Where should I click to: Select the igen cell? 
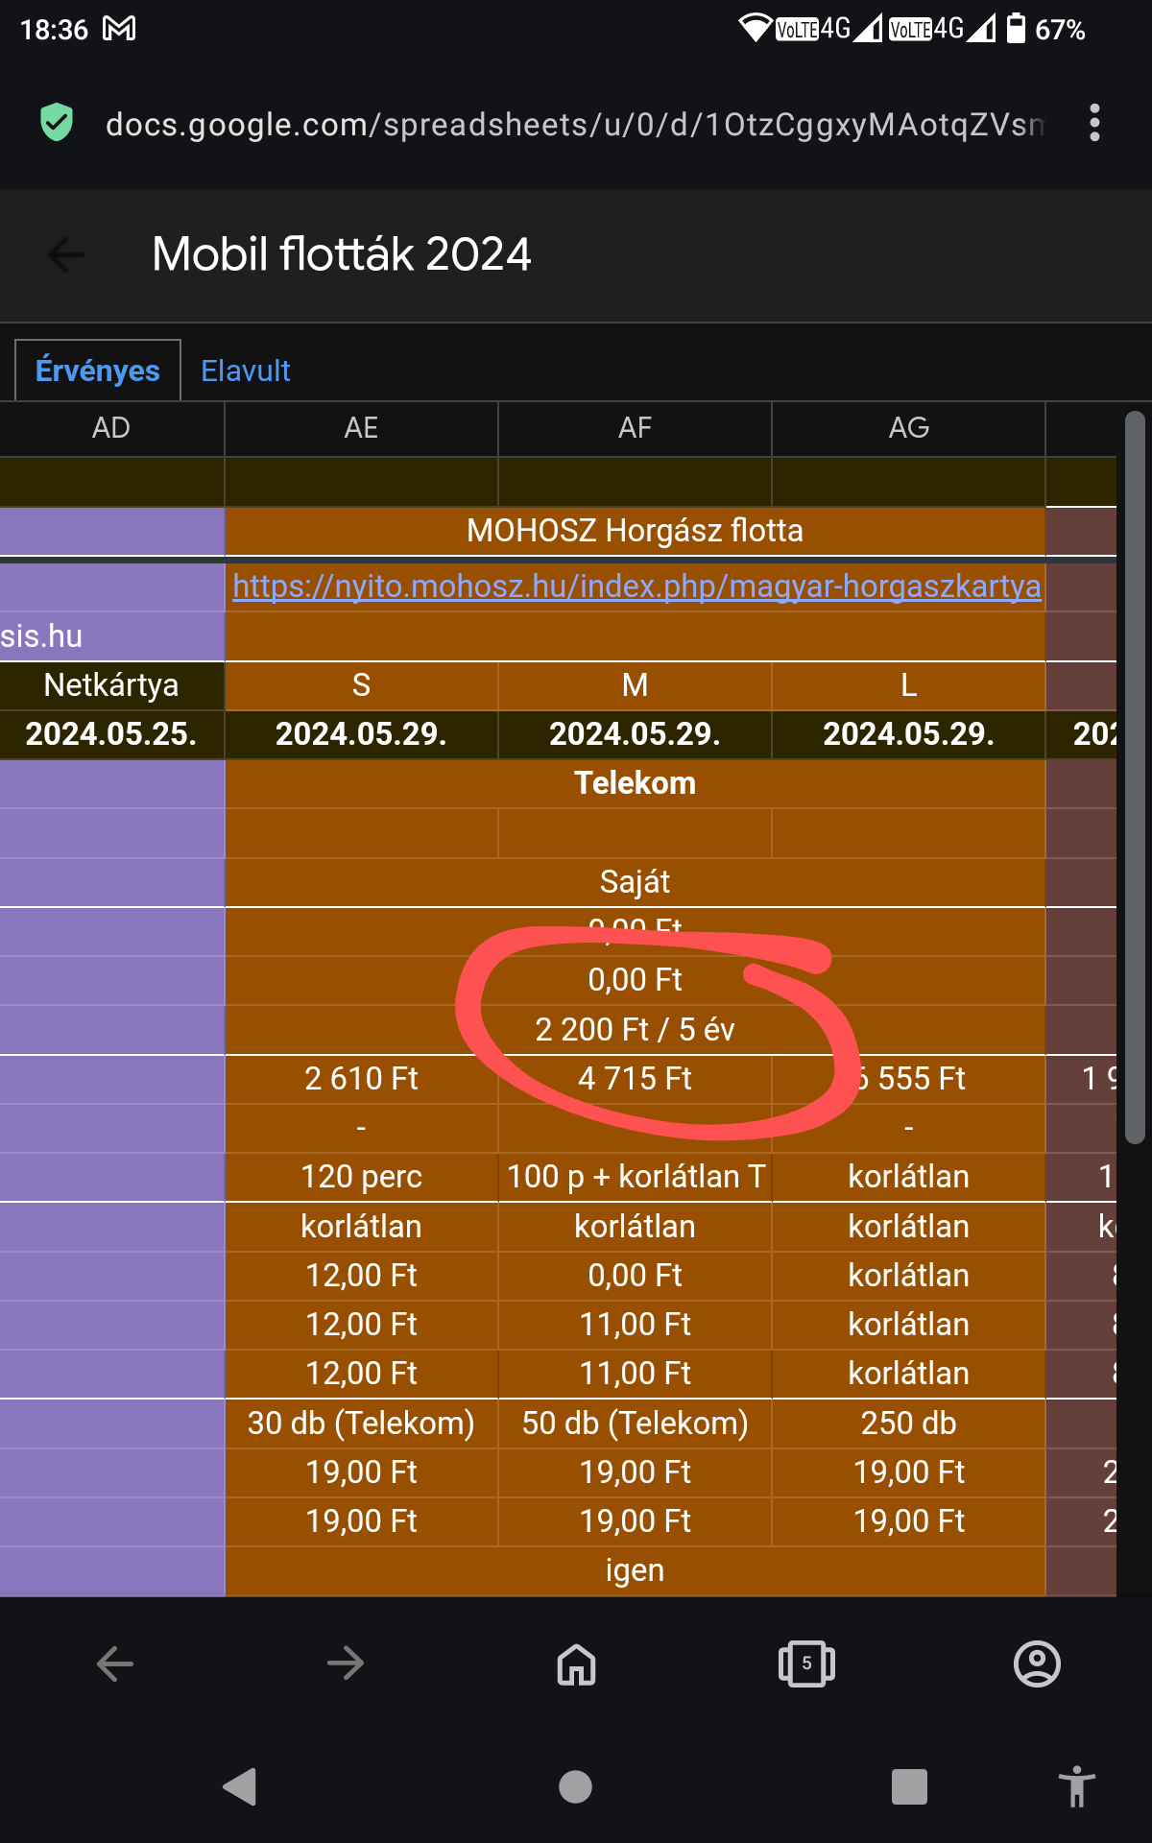(x=635, y=1571)
